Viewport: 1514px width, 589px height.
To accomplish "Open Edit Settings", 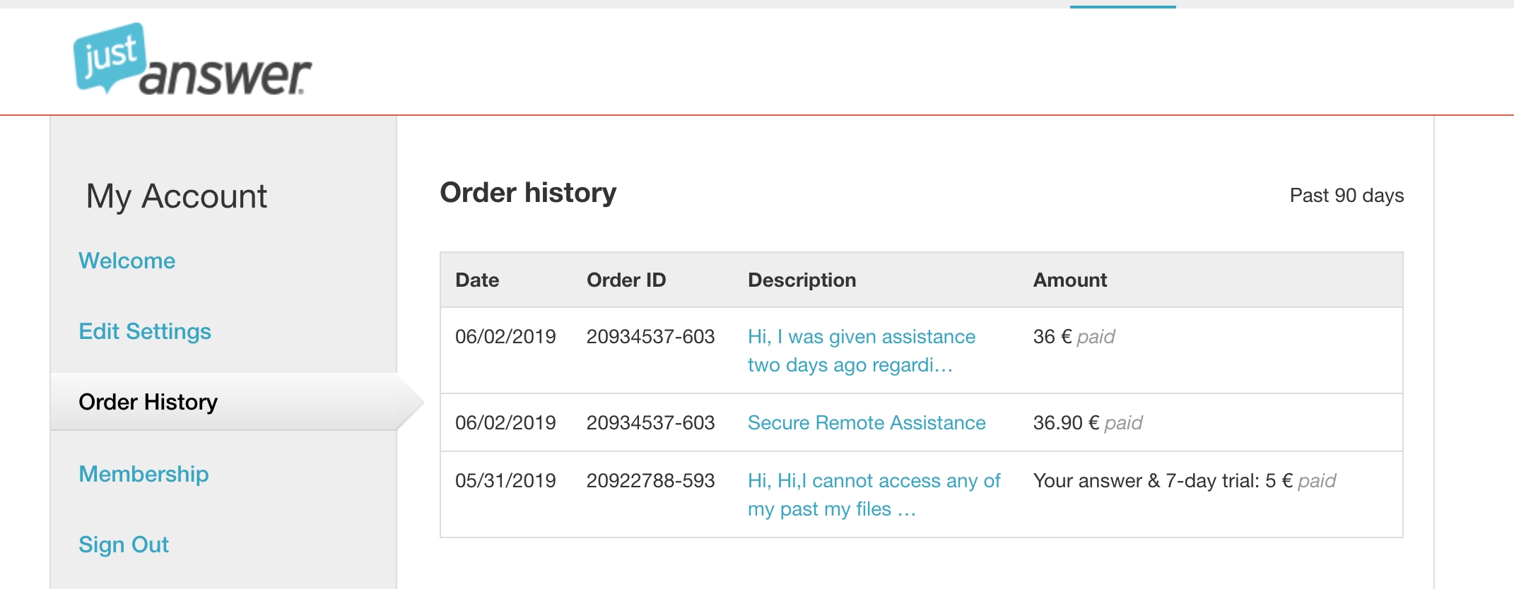I will tap(144, 331).
